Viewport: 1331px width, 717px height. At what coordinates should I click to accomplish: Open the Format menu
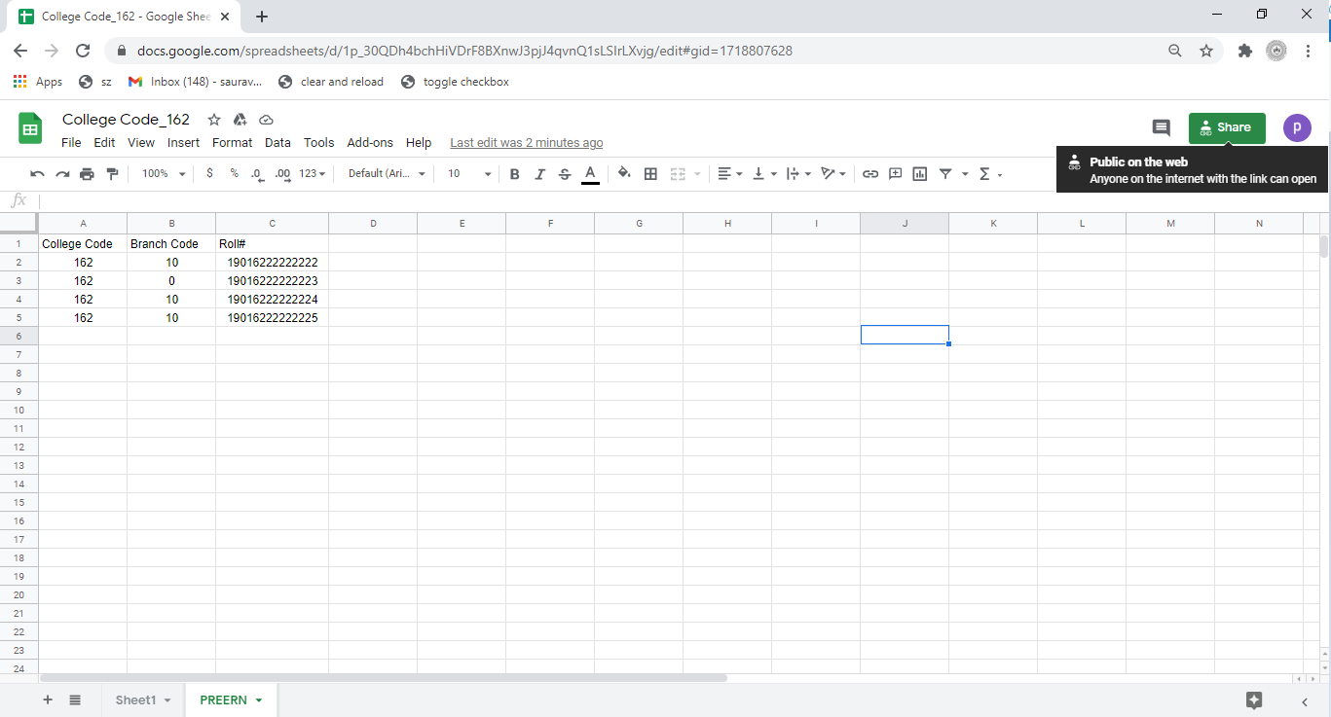pos(232,143)
